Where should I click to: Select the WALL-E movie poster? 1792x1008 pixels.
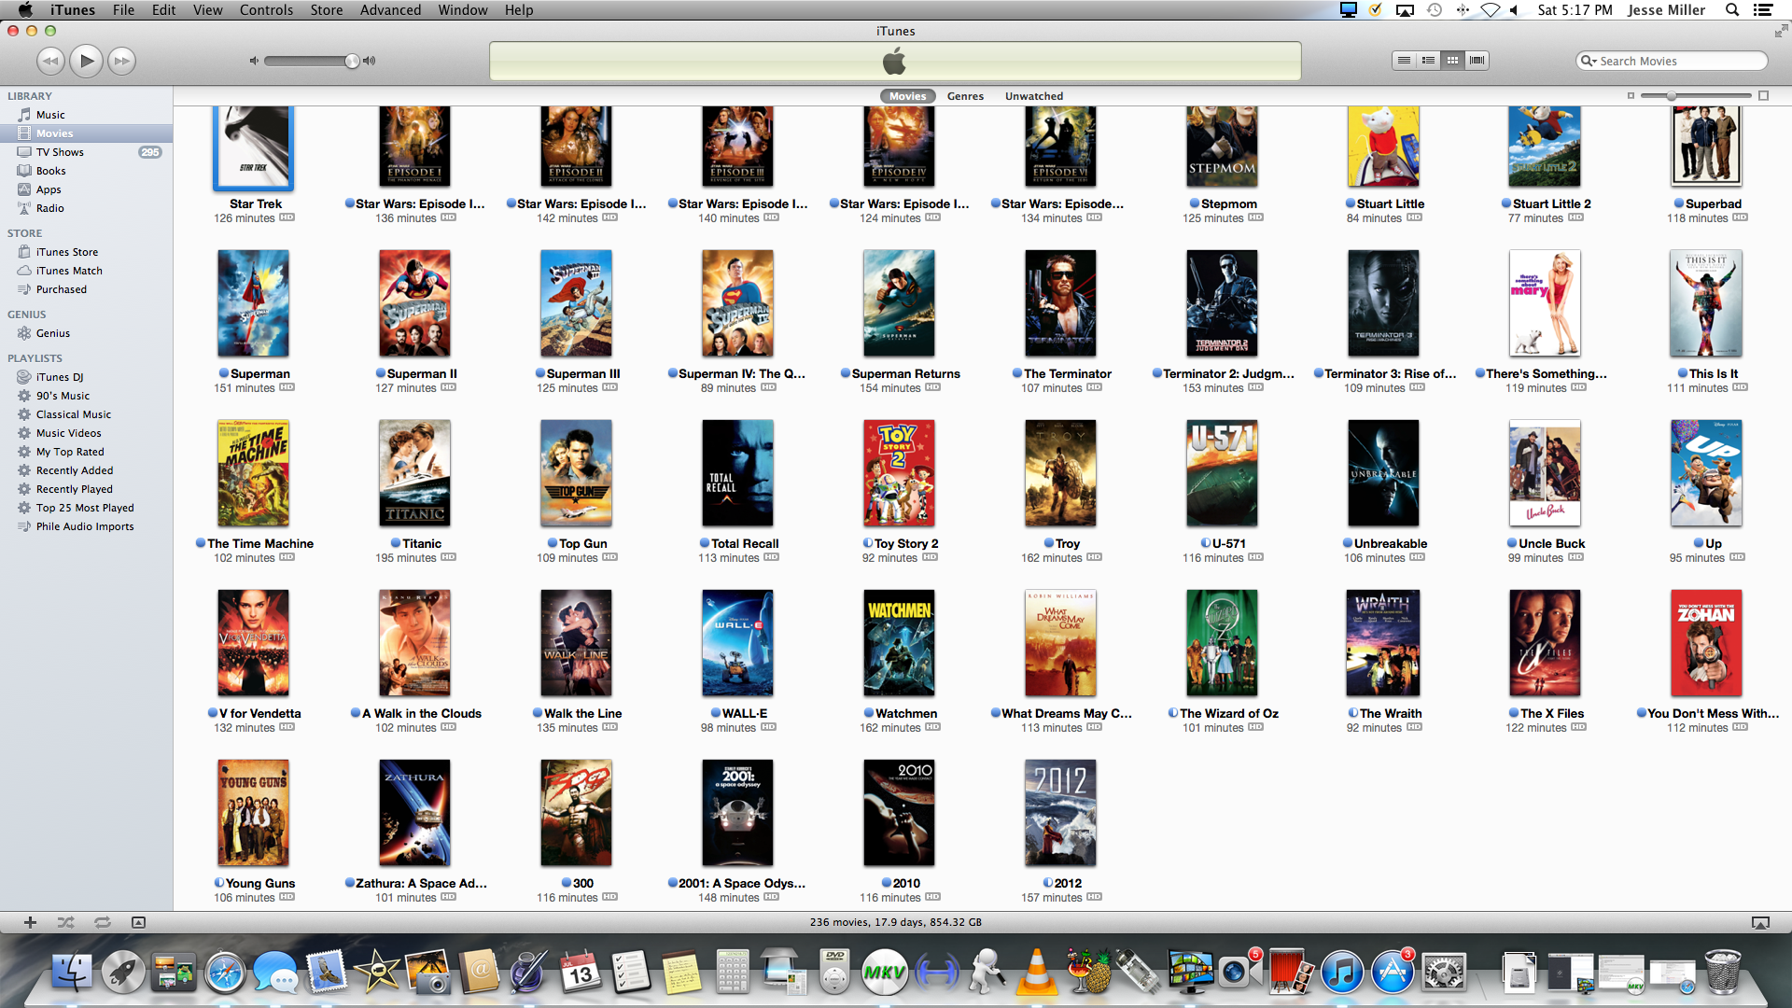(x=737, y=643)
